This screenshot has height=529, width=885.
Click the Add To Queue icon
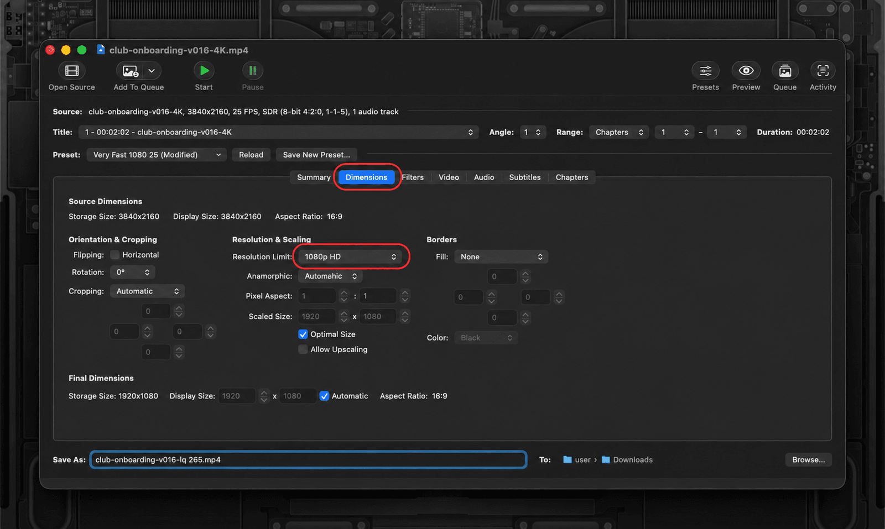pyautogui.click(x=131, y=71)
